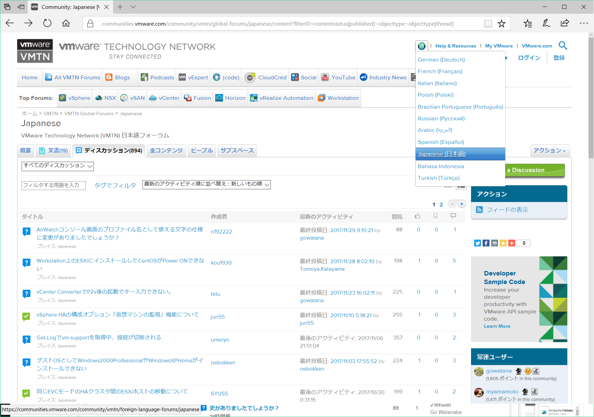Expand the アクション actions dropdown
The width and height of the screenshot is (594, 417).
point(550,151)
